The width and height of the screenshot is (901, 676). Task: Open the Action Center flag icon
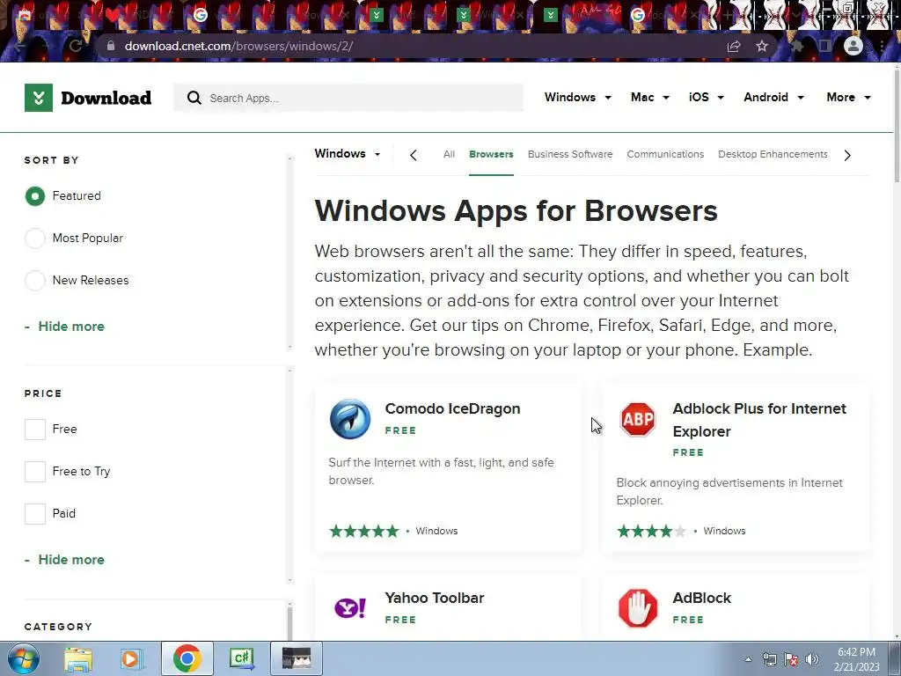pyautogui.click(x=791, y=659)
